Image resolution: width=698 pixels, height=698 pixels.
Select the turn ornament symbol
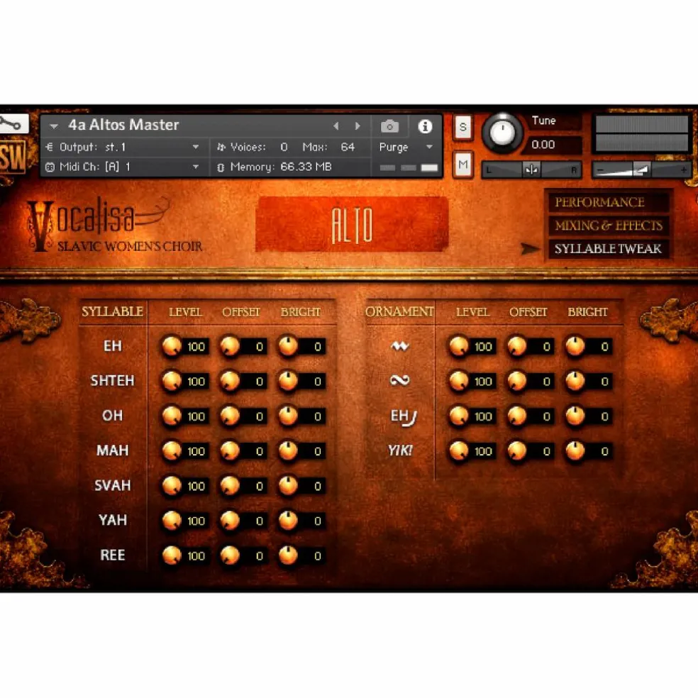click(400, 380)
